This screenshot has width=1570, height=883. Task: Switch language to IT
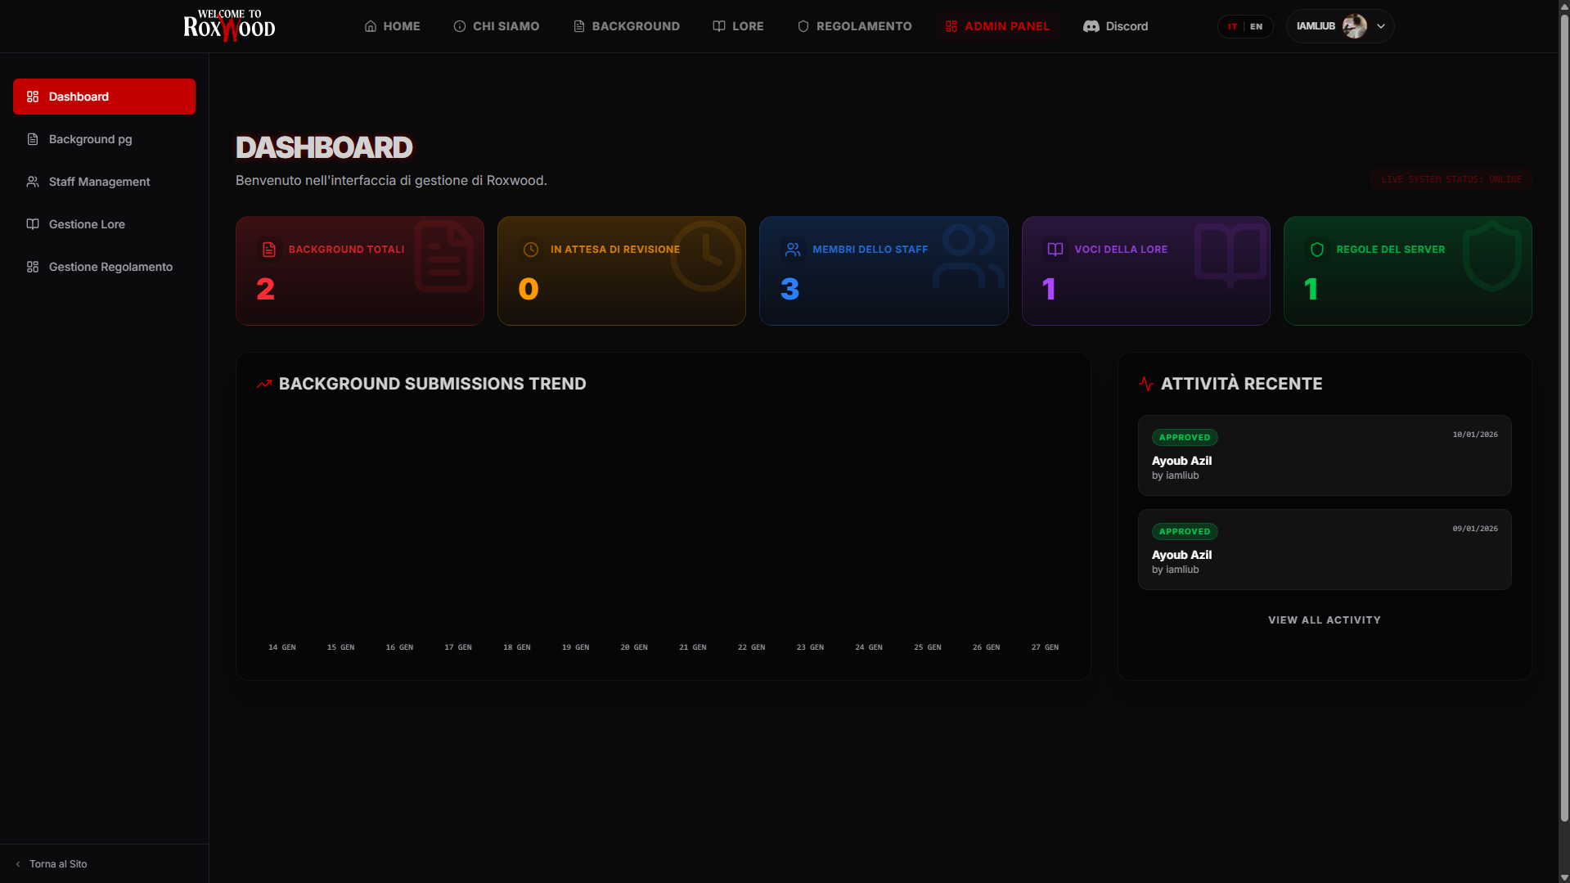1233,26
